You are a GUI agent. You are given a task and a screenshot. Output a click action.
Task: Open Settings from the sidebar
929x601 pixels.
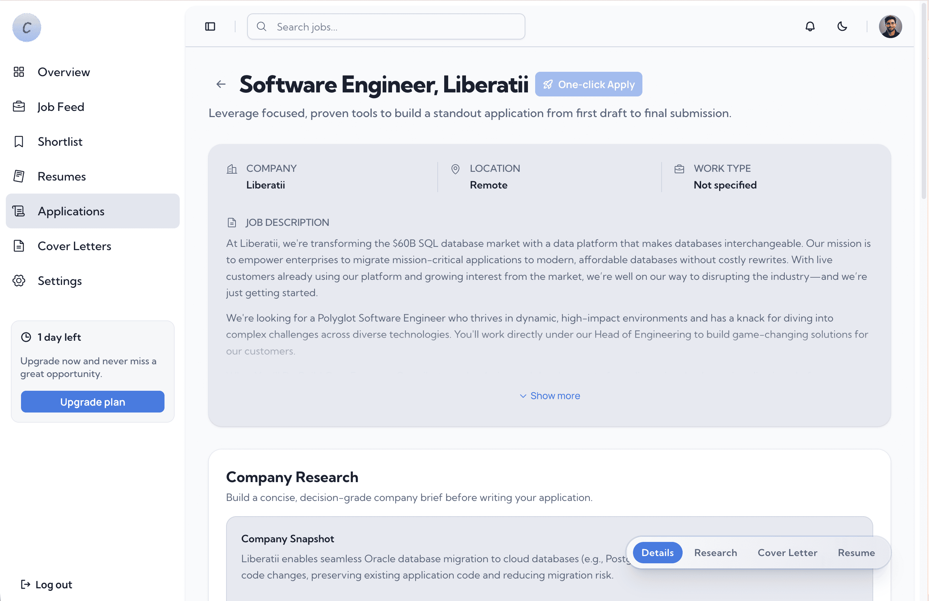coord(92,281)
